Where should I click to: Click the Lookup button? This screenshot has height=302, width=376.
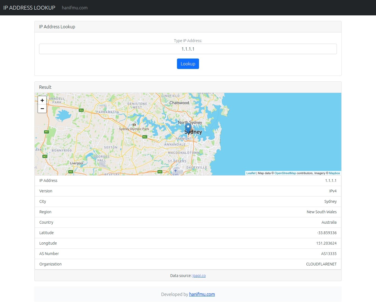(x=188, y=64)
